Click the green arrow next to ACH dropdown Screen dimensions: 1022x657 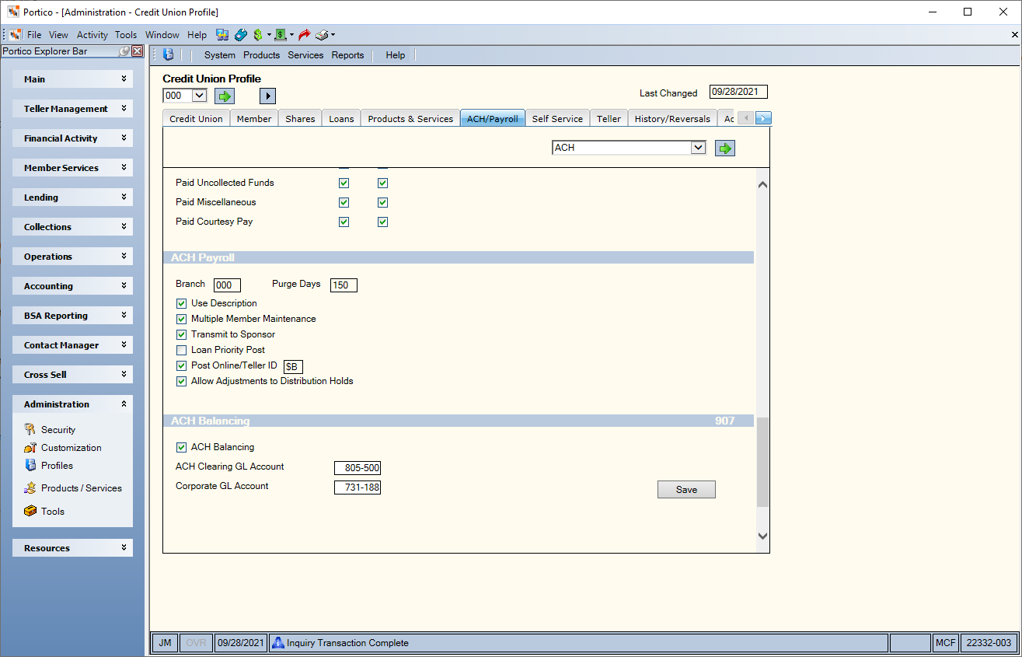[725, 148]
